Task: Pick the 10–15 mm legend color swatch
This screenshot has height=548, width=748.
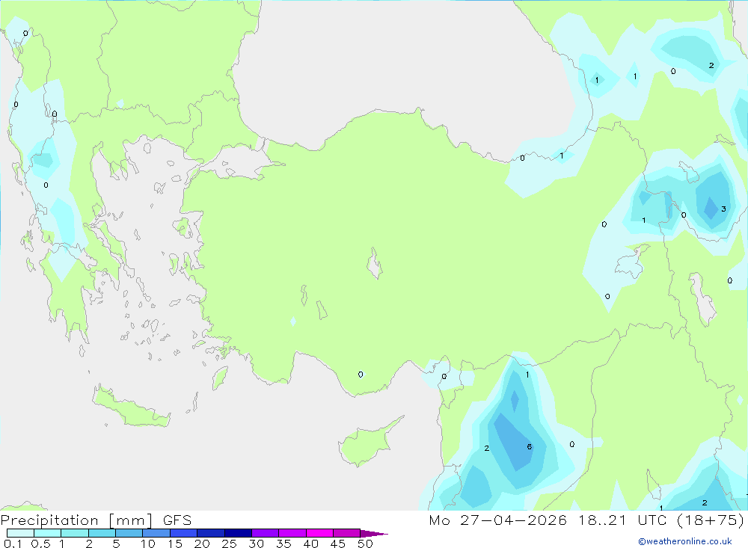Action: pyautogui.click(x=156, y=533)
